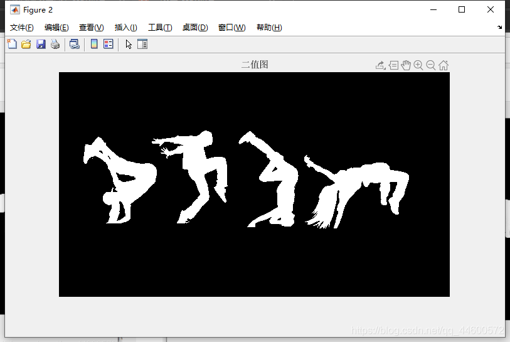Open file using the folder icon
Viewport: 510px width, 342px height.
click(26, 44)
